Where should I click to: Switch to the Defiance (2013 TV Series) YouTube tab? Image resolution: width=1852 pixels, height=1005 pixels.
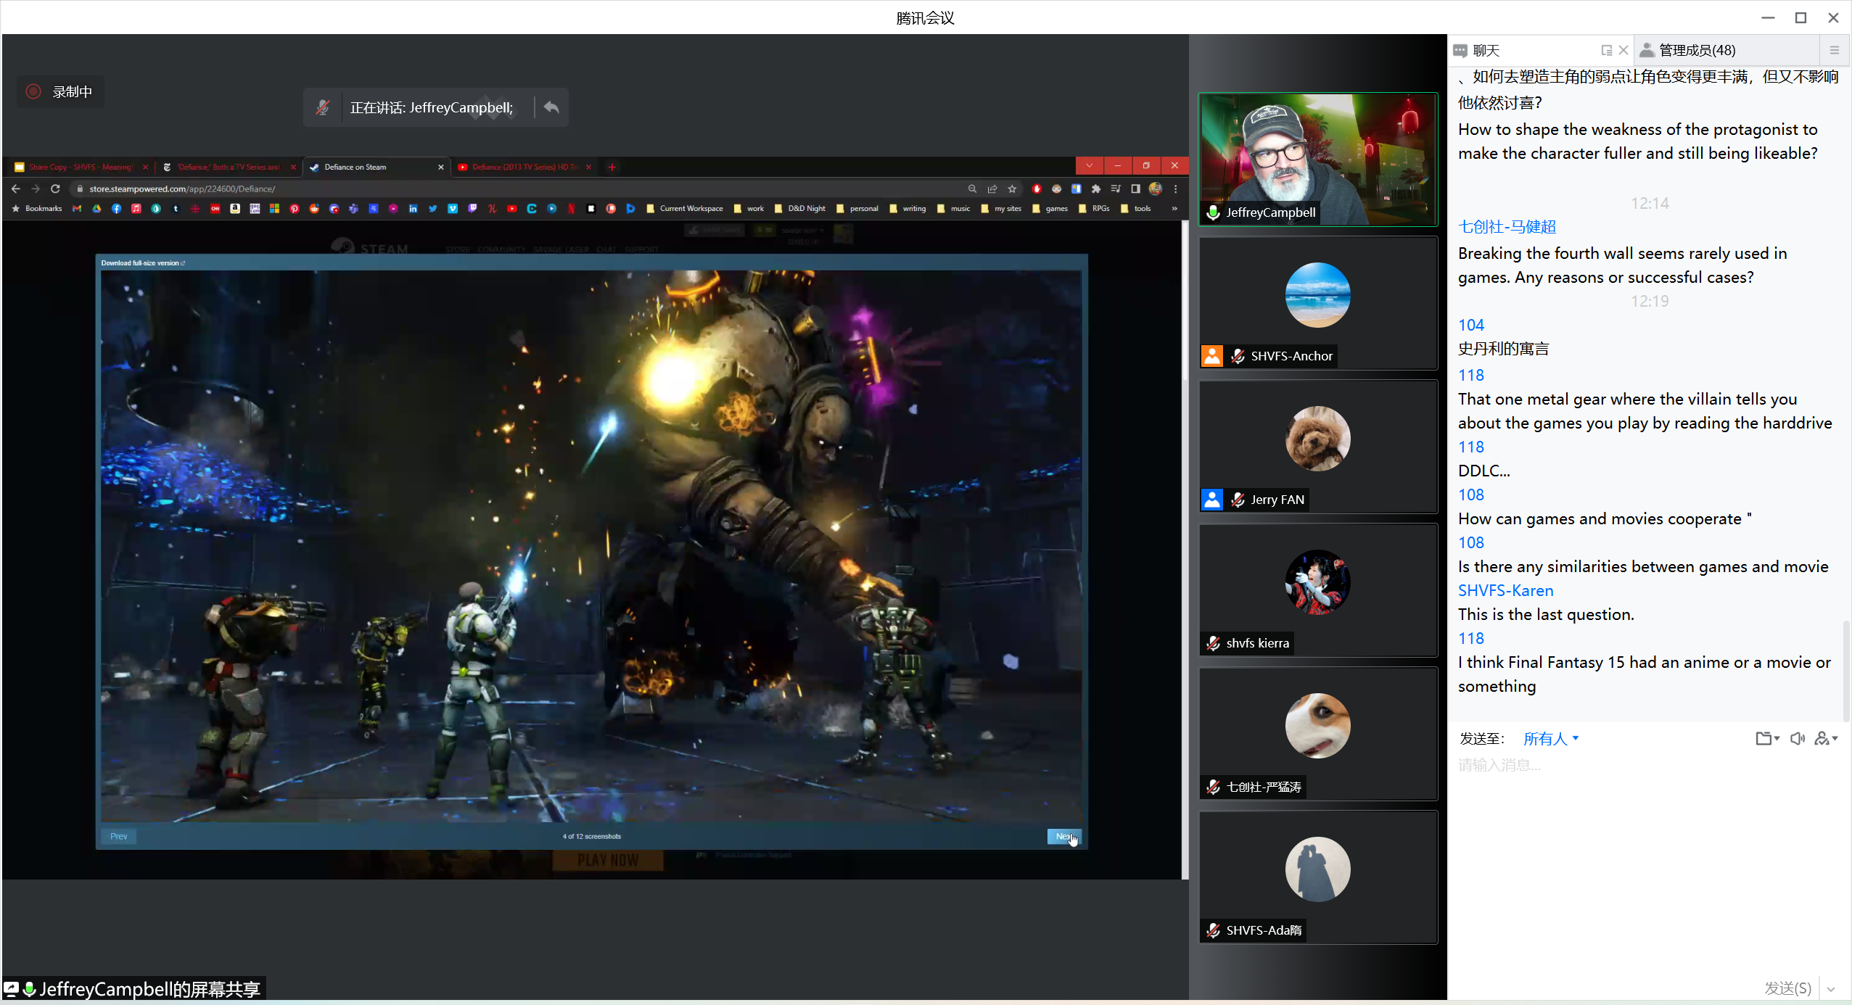click(x=524, y=167)
